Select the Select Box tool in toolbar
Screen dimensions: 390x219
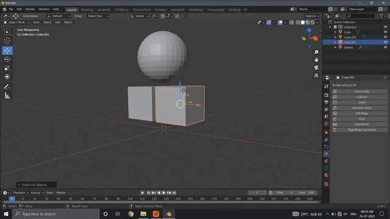point(7,32)
